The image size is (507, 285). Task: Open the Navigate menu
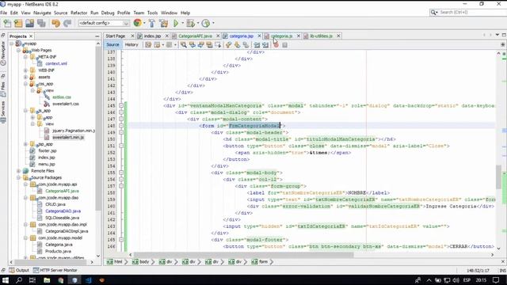42,13
